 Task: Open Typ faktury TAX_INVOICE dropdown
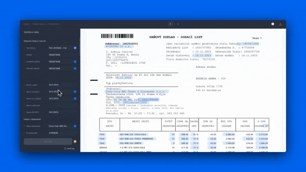click(60, 48)
